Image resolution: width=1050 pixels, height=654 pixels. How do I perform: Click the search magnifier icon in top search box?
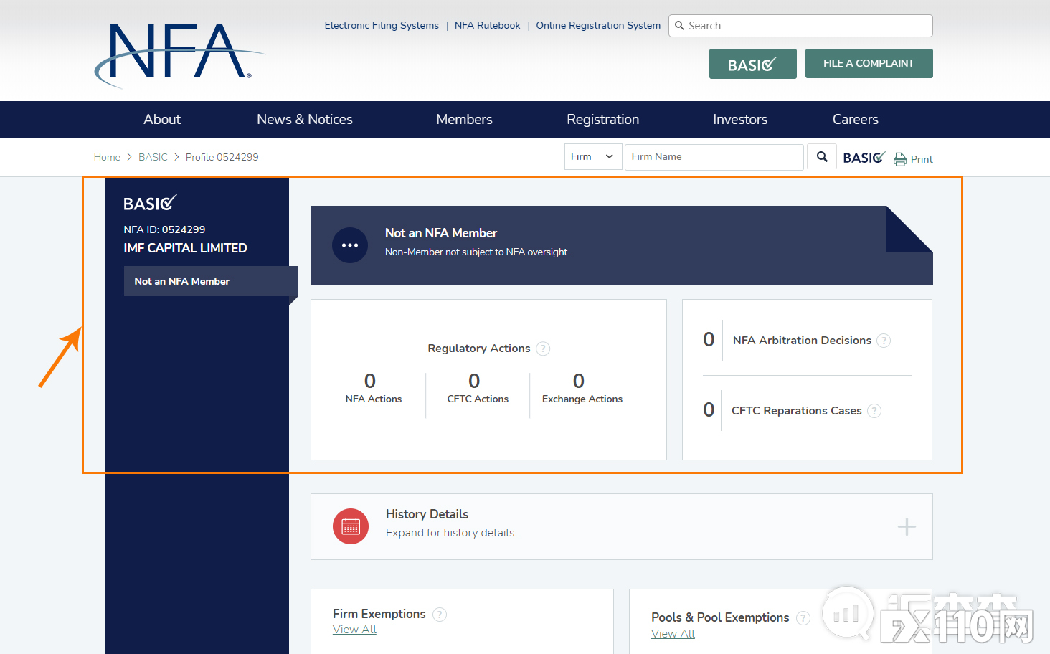680,26
